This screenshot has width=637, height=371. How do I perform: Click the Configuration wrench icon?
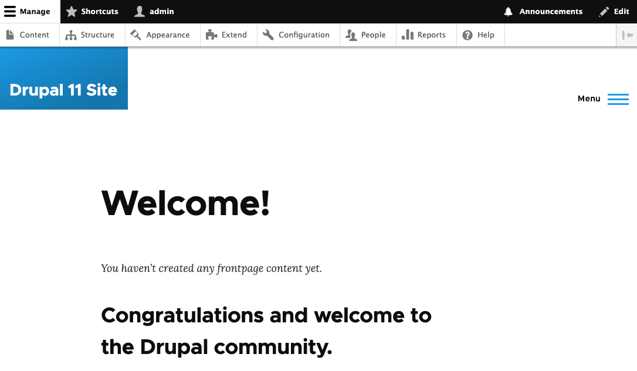(x=268, y=35)
